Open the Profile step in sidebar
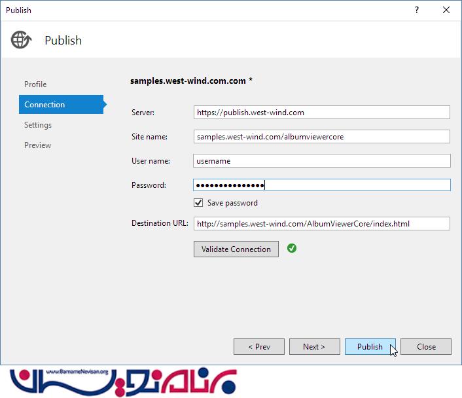This screenshot has height=398, width=462. click(x=35, y=84)
